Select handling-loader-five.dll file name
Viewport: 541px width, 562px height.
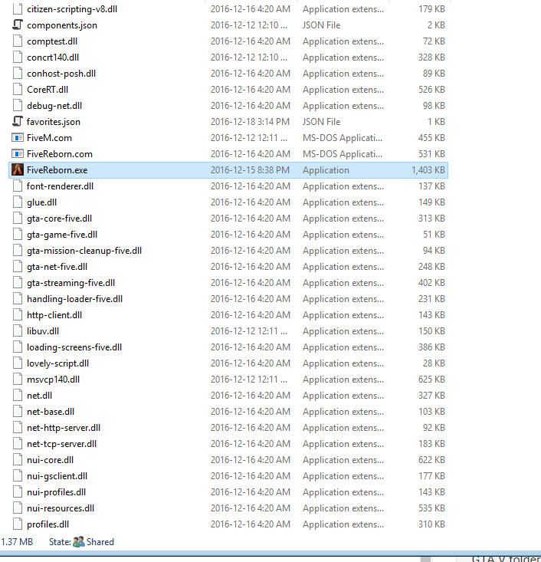point(74,299)
